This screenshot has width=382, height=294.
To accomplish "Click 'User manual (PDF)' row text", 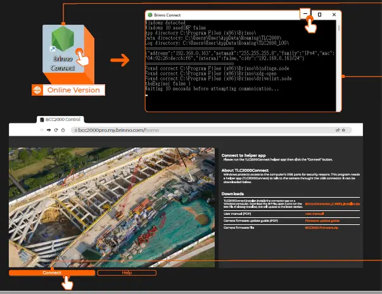I will (237, 214).
